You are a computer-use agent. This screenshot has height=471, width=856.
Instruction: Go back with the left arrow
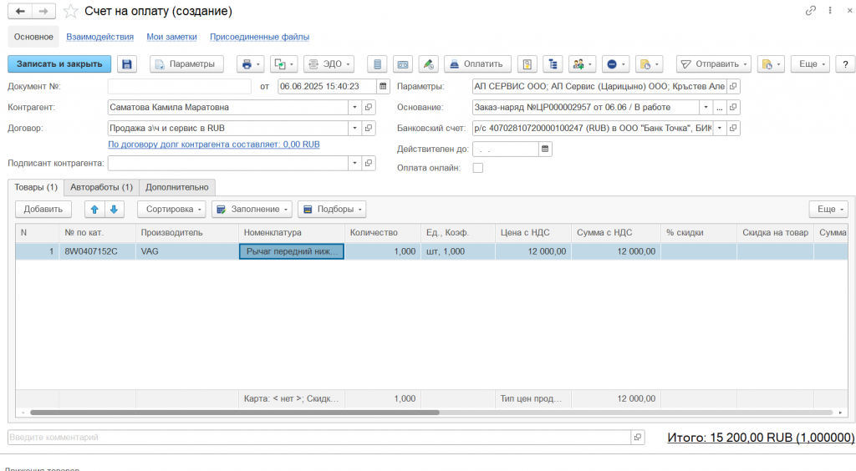(x=19, y=11)
